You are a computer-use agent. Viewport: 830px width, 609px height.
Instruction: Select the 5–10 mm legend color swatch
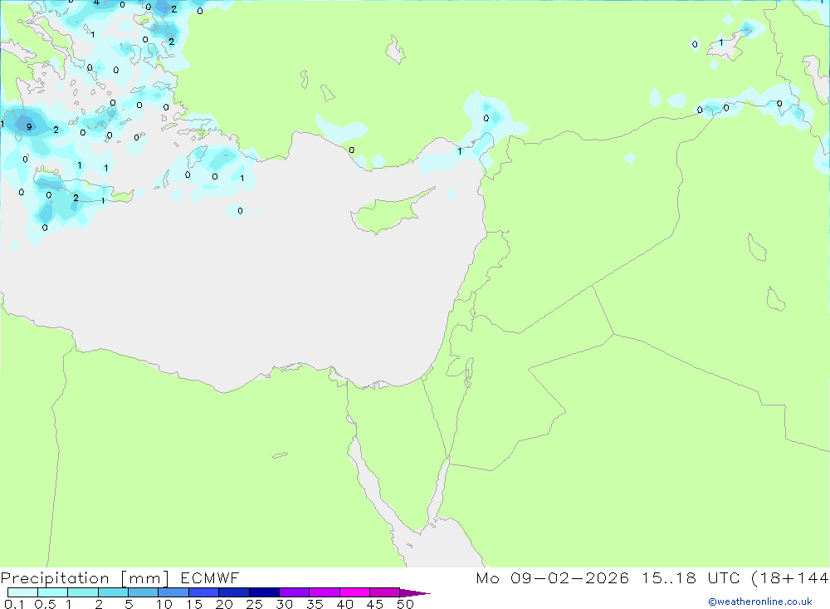(144, 592)
